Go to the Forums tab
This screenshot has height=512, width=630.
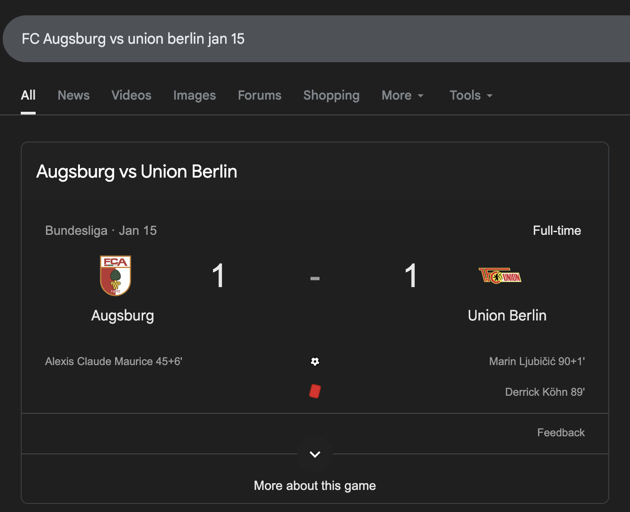coord(259,96)
